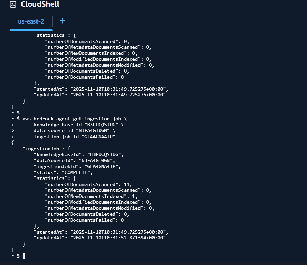Click the CloudShell title text

coord(40,4)
